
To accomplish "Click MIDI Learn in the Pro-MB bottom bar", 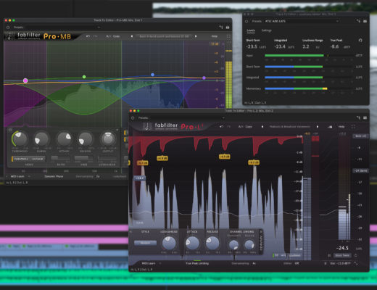I will tap(17, 176).
